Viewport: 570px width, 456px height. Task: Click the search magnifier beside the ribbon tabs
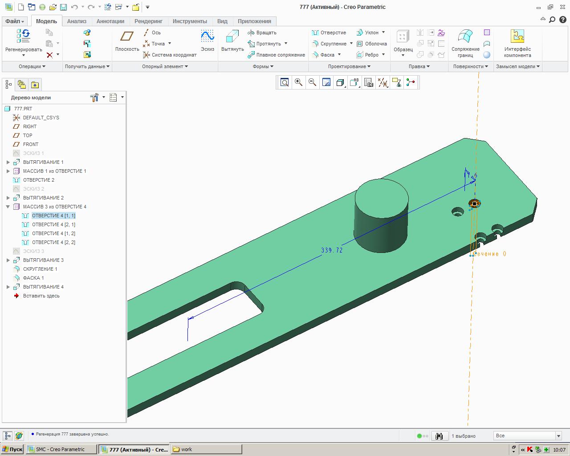(x=552, y=20)
